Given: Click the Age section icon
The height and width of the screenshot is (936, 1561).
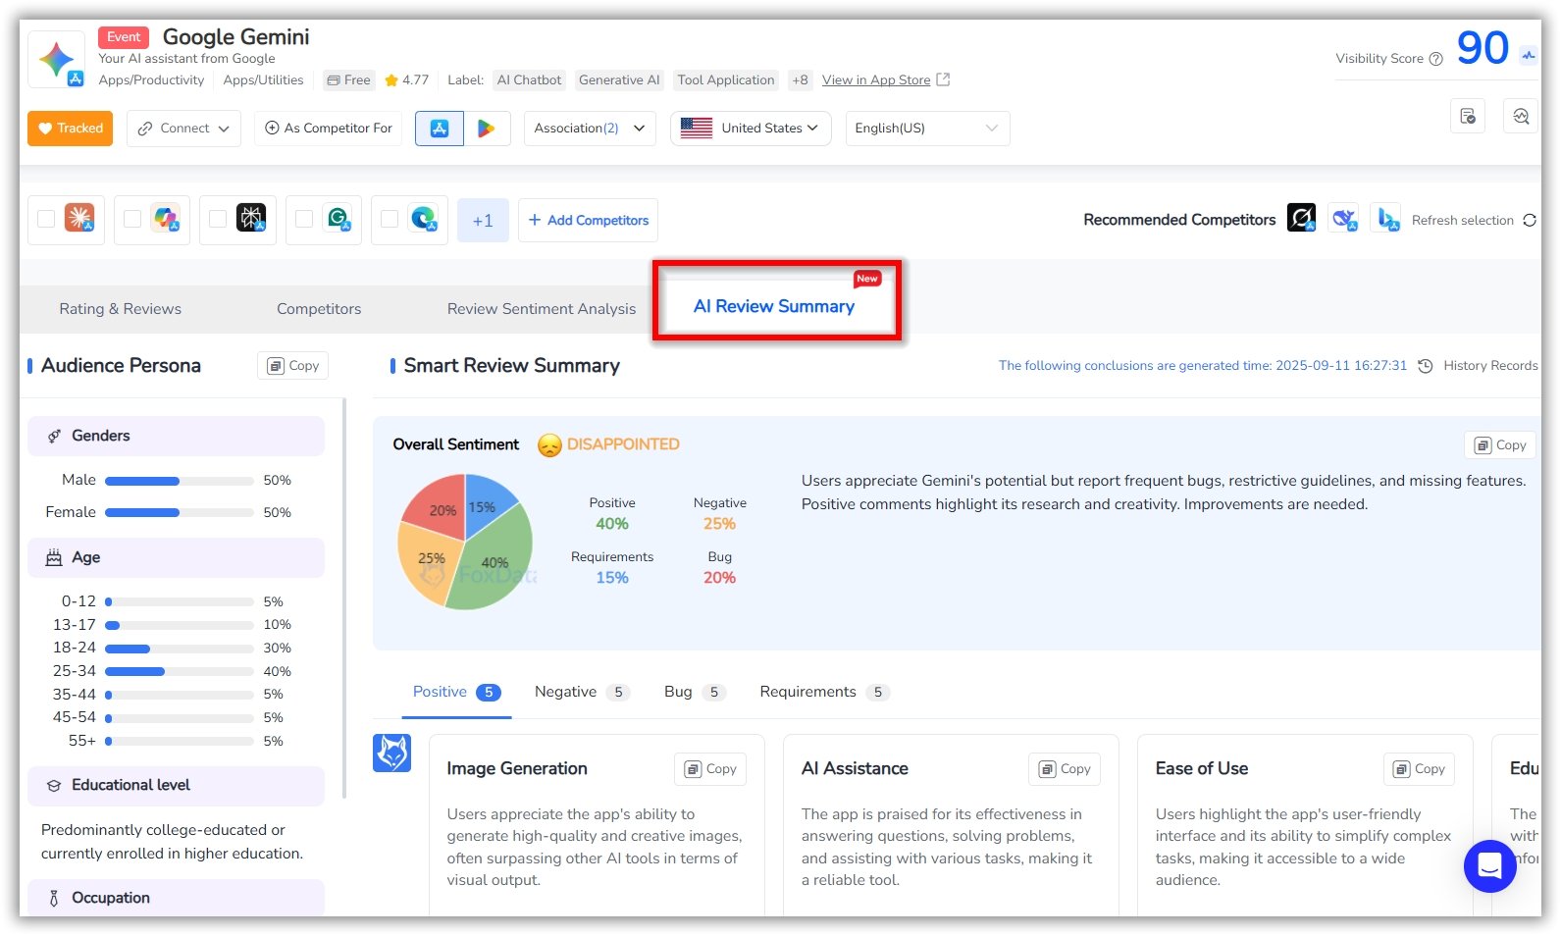Looking at the screenshot, I should [54, 557].
